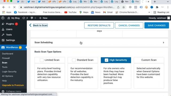Click the share icon in address bar
The height and width of the screenshot is (96, 171).
(x=118, y=7)
